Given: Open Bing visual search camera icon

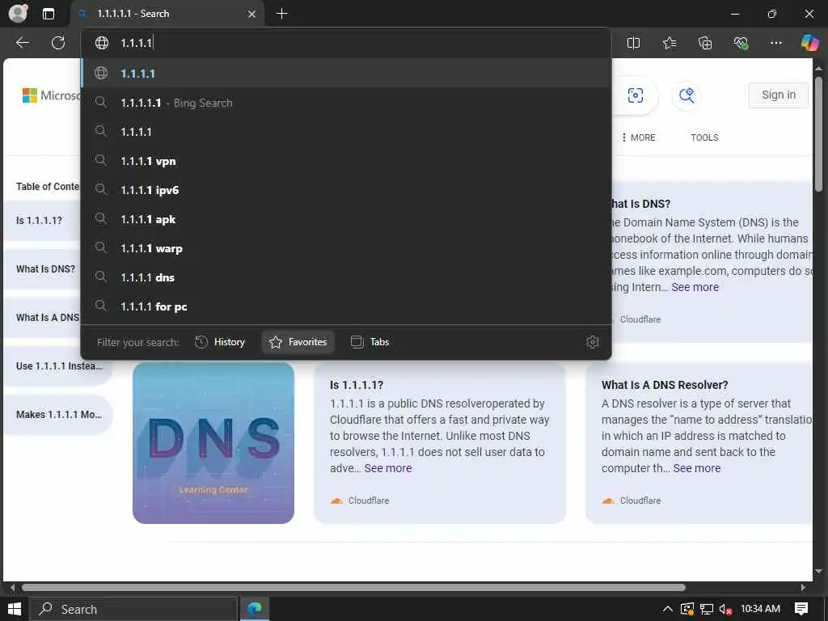Looking at the screenshot, I should point(636,95).
